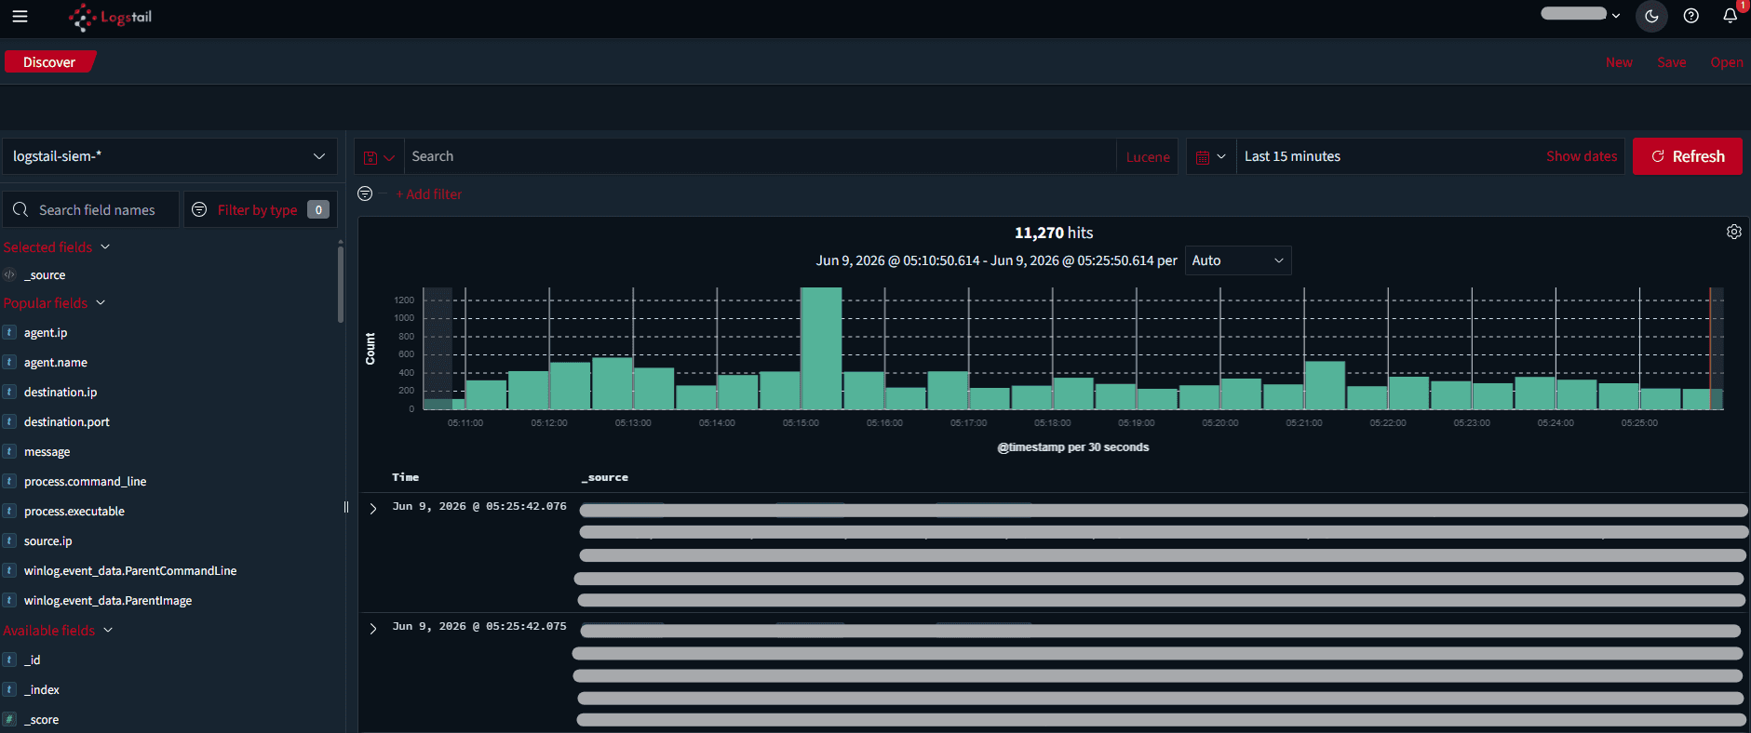Open the help question mark icon
1751x733 pixels.
[x=1691, y=16]
